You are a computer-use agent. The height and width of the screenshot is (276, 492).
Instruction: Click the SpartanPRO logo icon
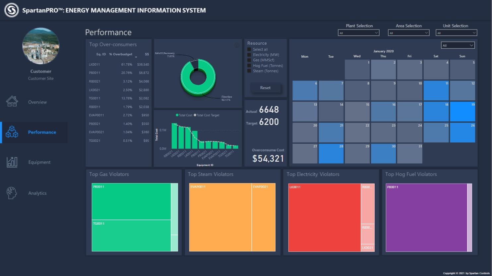click(x=12, y=10)
